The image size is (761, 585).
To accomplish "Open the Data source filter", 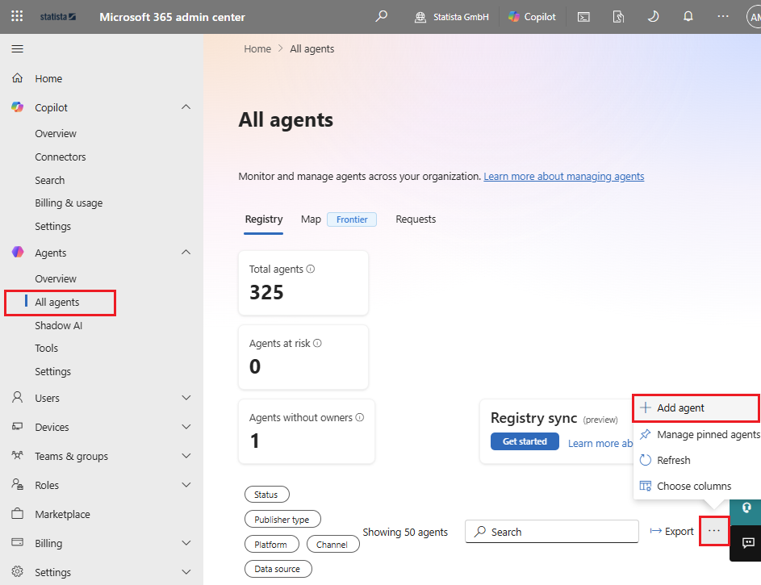I will pyautogui.click(x=278, y=569).
